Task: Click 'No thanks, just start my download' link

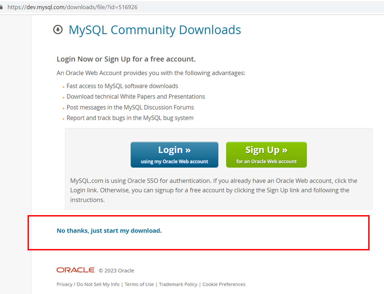Action: pos(109,231)
